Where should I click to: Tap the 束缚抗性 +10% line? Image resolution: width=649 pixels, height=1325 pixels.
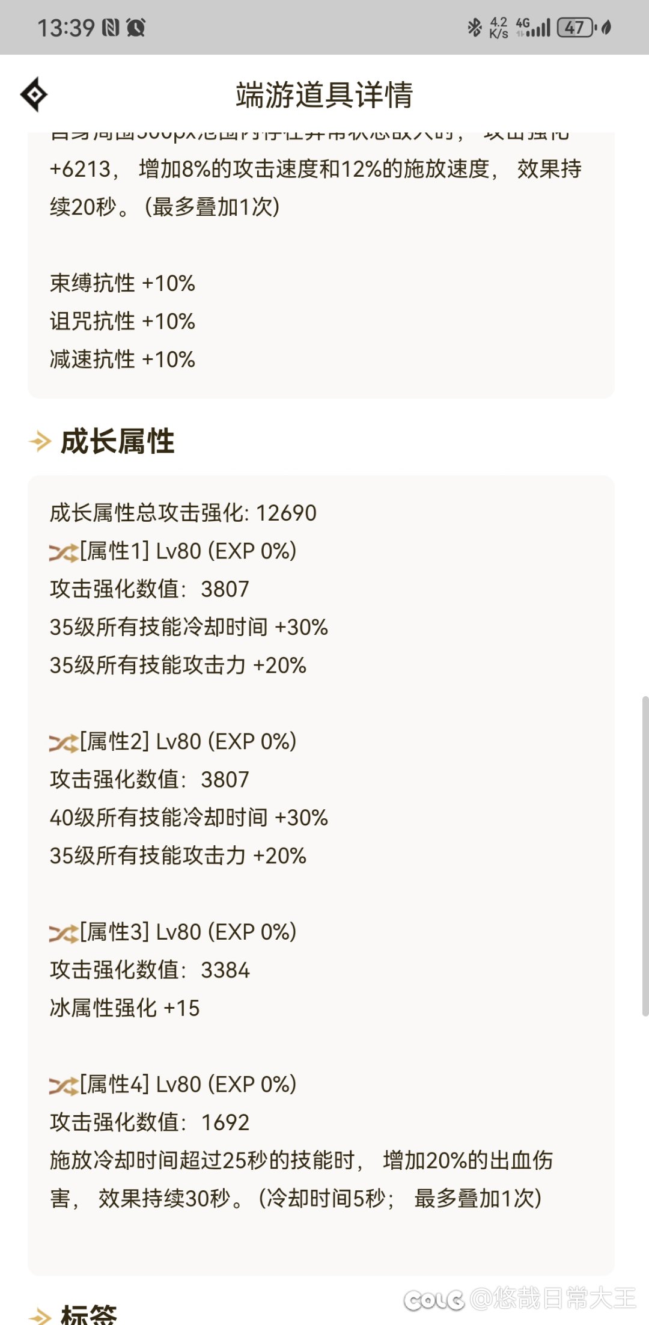coord(123,283)
